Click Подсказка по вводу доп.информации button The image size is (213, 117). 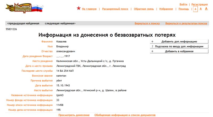click(179, 46)
